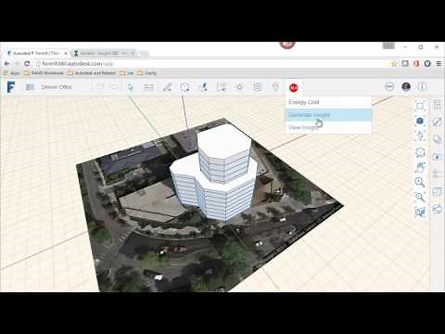Open the Visual styles panel icon
Viewport: 445px width, 334px height.
(437, 210)
